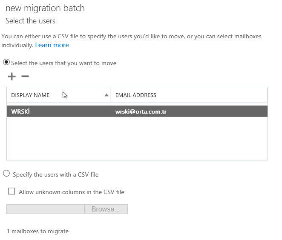Viewport: 282px width, 240px height.
Task: Click the plus icon to add users
Action: coord(12,76)
